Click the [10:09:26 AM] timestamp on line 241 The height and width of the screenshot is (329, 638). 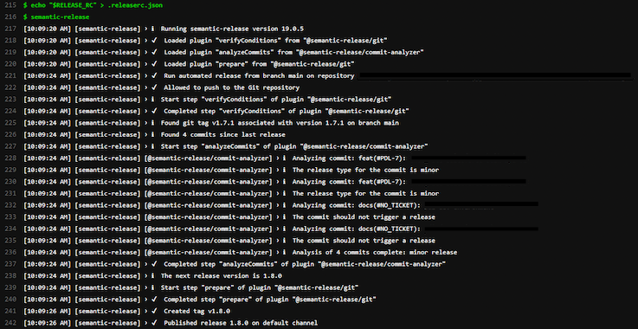[48, 311]
